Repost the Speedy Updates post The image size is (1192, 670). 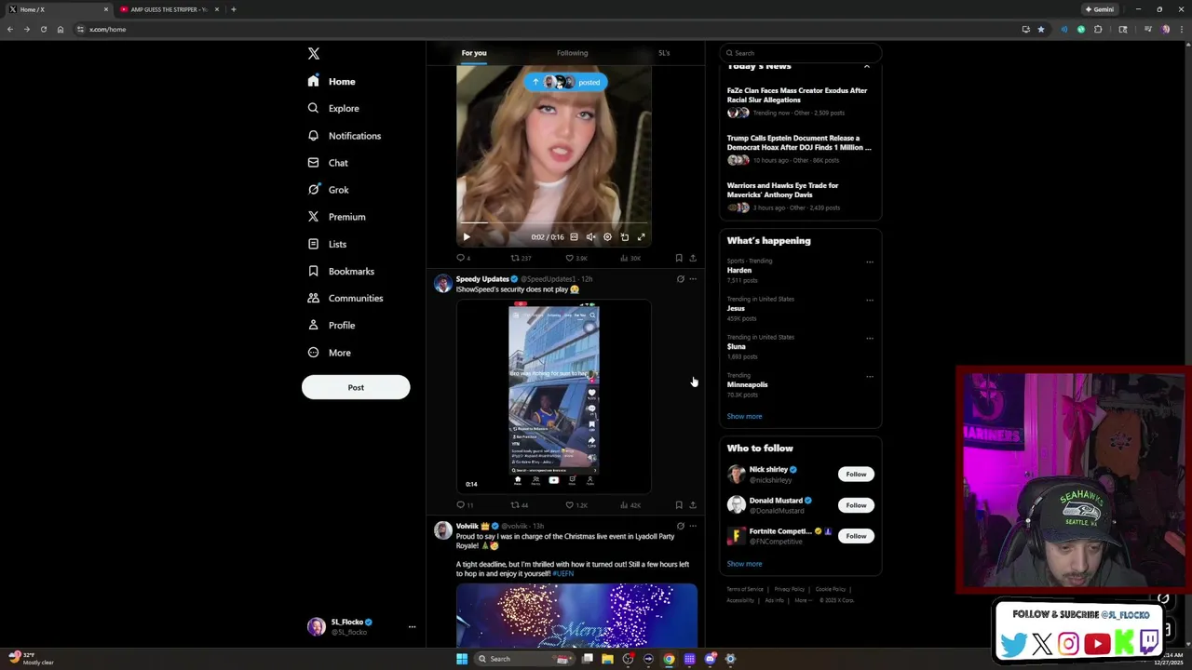(x=519, y=505)
